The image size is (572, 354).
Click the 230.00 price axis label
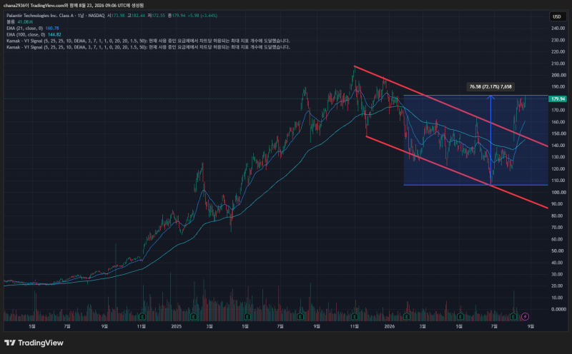[x=558, y=40]
